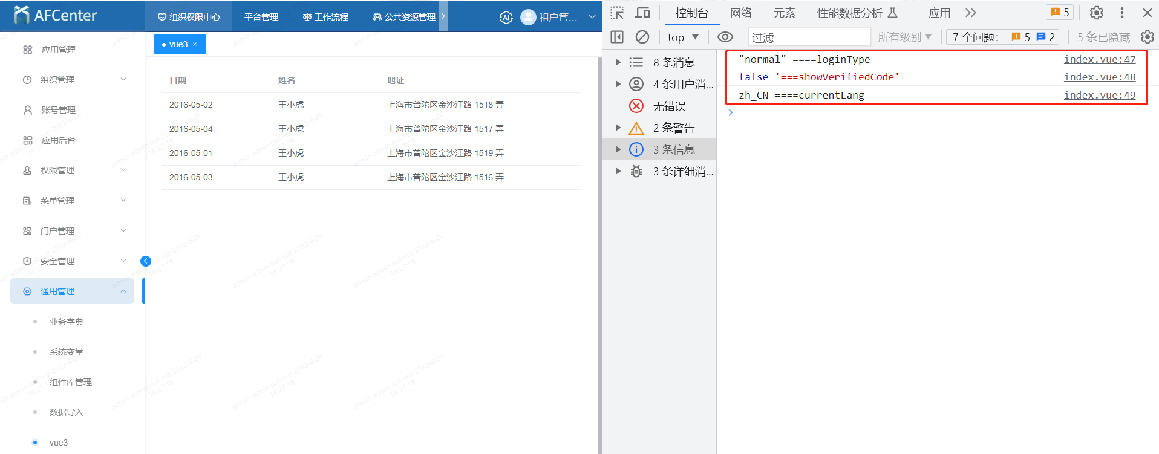Image resolution: width=1159 pixels, height=454 pixels.
Task: Open DevTools settings gear icon
Action: 1096,13
